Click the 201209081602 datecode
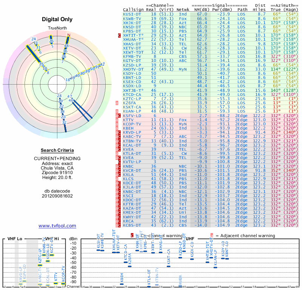 (57, 196)
